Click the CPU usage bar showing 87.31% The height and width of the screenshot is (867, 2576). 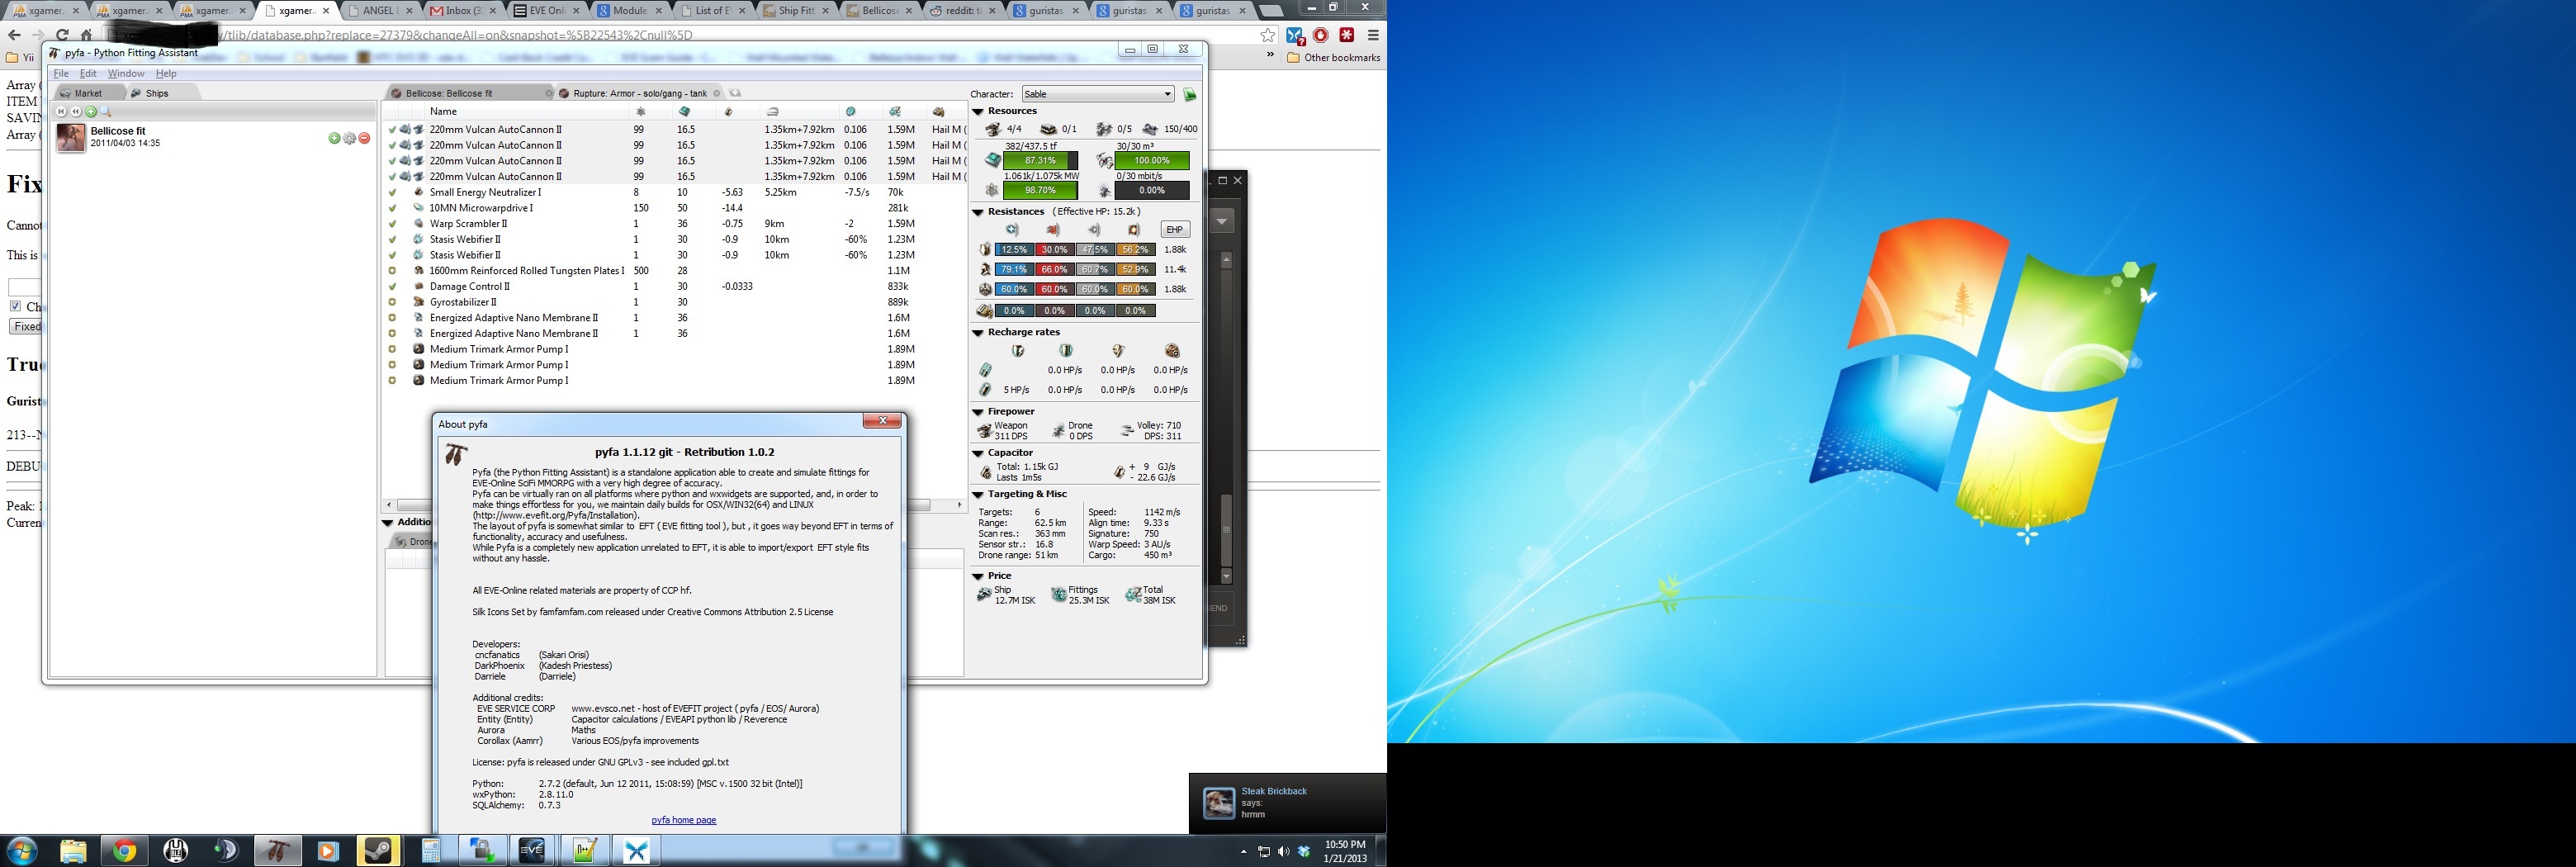click(1041, 161)
